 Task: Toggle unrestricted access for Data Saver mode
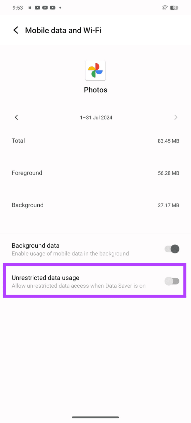[x=172, y=281]
